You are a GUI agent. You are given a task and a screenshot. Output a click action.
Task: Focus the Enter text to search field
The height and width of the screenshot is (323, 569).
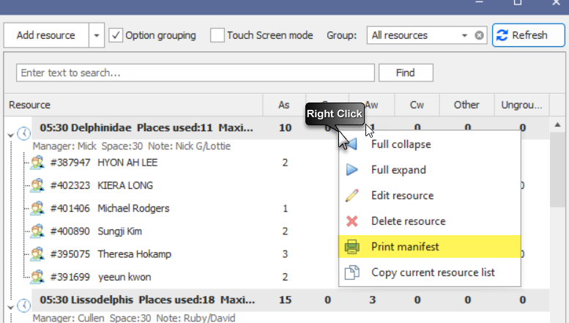tap(196, 73)
